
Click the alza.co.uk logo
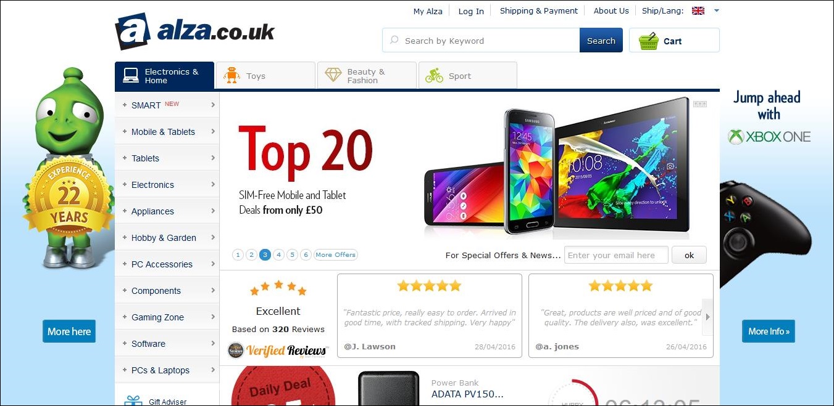click(195, 31)
